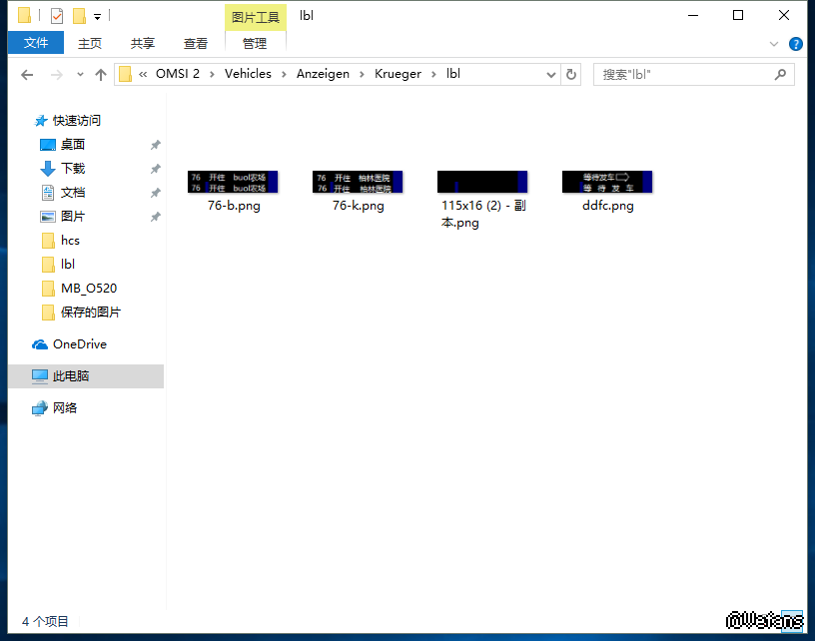This screenshot has height=641, width=815.
Task: Select 此电脑 in navigation pane
Action: 86,376
